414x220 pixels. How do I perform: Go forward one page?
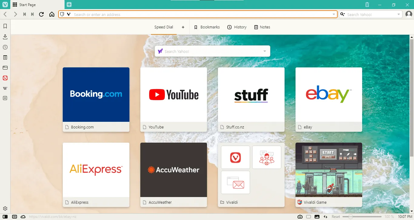tap(15, 14)
